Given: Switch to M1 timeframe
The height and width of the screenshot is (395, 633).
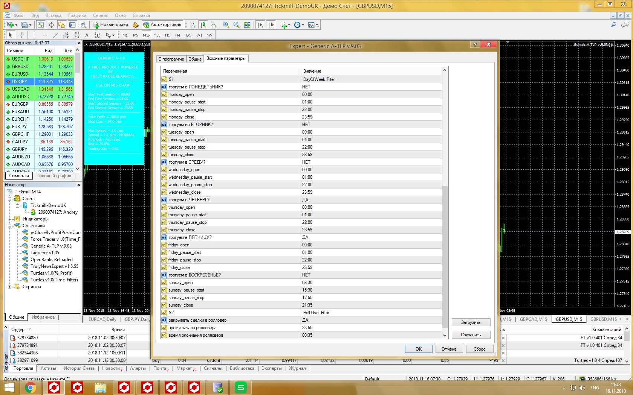Looking at the screenshot, I should pos(125,35).
